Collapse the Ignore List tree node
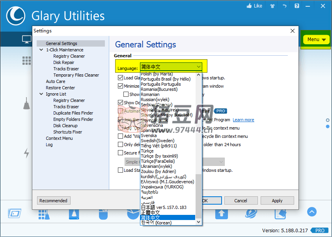Image resolution: width=332 pixels, height=237 pixels. click(41, 94)
